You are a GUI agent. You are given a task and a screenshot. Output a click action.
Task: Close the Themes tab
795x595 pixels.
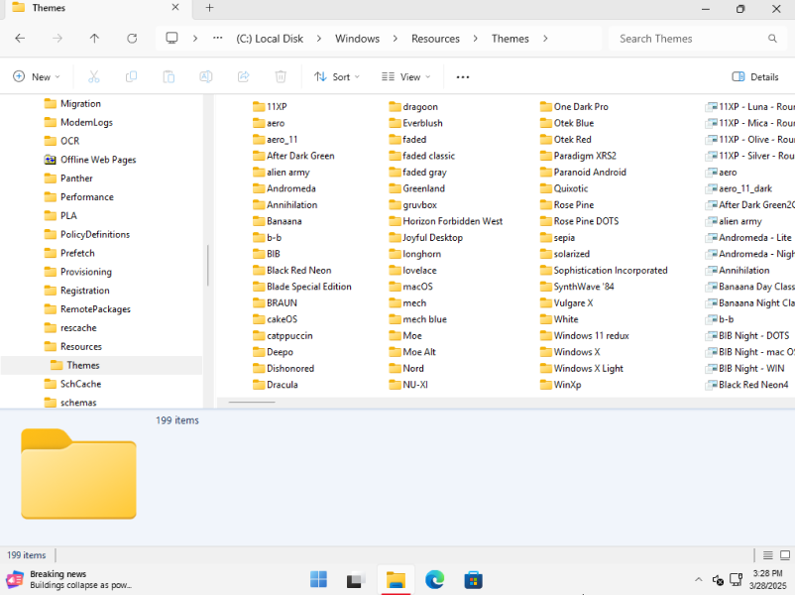click(174, 8)
